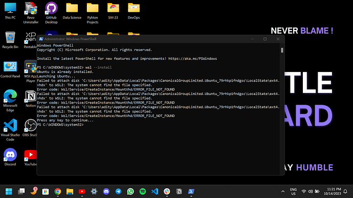Click the 'Launching Ubuntu...' output line
This screenshot has height=198, width=353.
[56, 76]
